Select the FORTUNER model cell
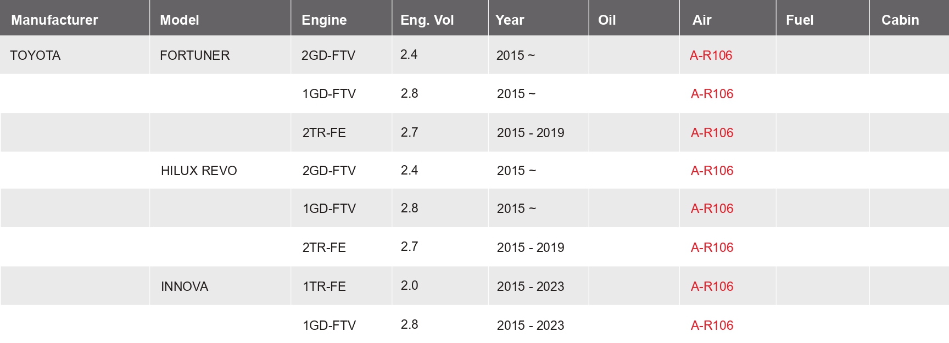The image size is (949, 343). pyautogui.click(x=195, y=55)
